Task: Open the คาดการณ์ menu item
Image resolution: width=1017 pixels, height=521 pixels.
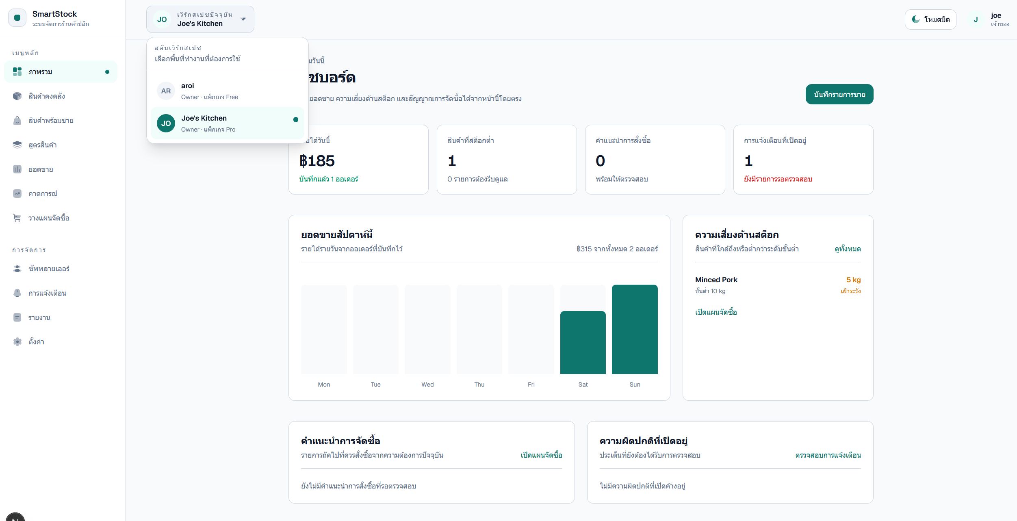Action: click(x=43, y=194)
